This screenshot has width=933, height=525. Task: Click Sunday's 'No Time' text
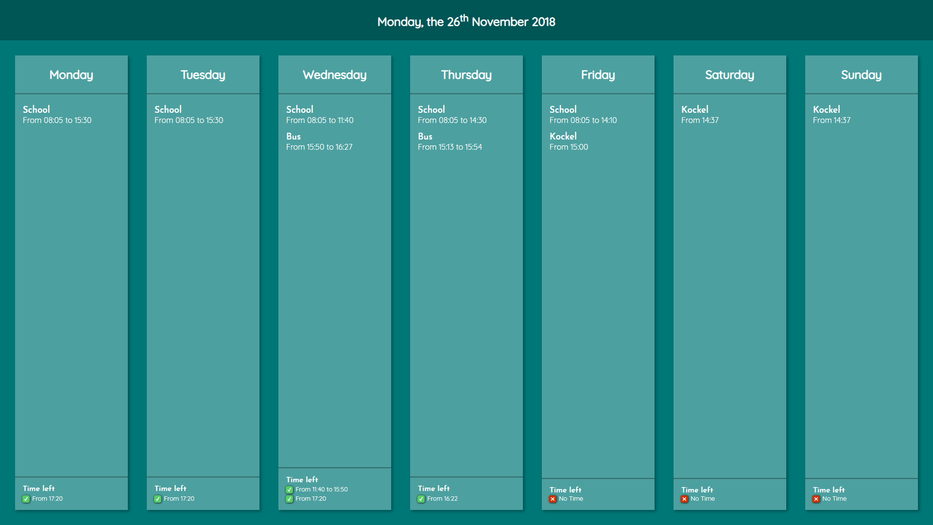pyautogui.click(x=834, y=499)
